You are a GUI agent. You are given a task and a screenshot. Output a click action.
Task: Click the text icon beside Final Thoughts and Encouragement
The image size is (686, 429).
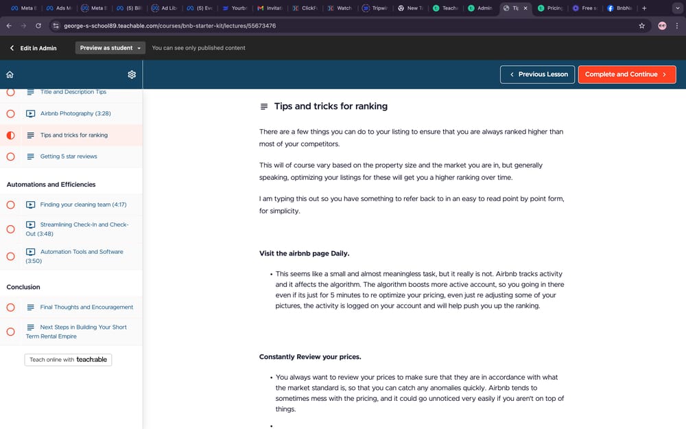click(31, 308)
